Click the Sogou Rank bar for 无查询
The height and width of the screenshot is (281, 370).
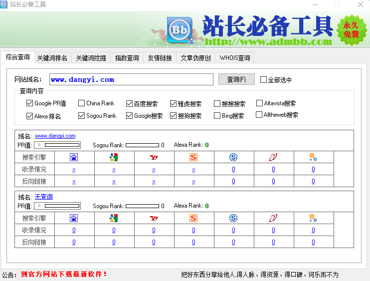pyautogui.click(x=142, y=206)
